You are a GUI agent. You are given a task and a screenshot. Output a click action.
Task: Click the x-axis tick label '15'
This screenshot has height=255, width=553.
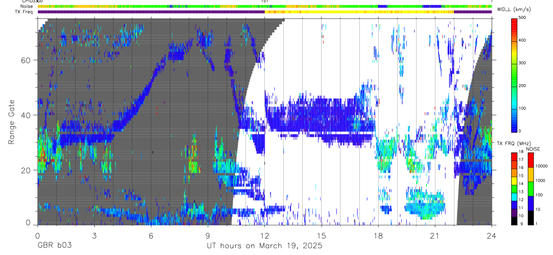point(321,235)
